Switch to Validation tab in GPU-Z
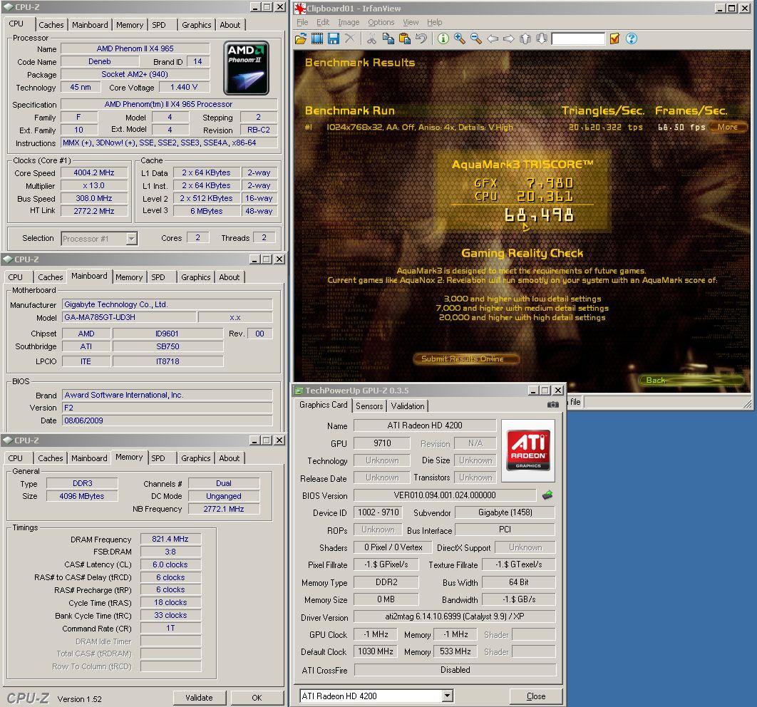Viewport: 757px width, 707px height. (x=408, y=406)
